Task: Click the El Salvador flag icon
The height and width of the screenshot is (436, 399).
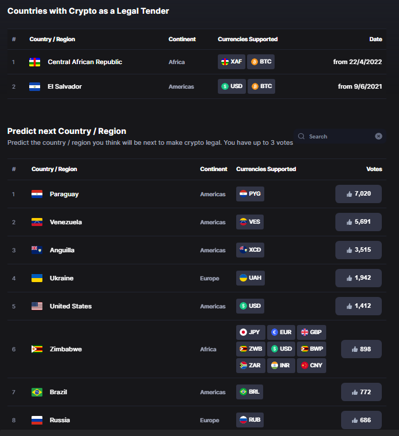Action: (x=34, y=87)
